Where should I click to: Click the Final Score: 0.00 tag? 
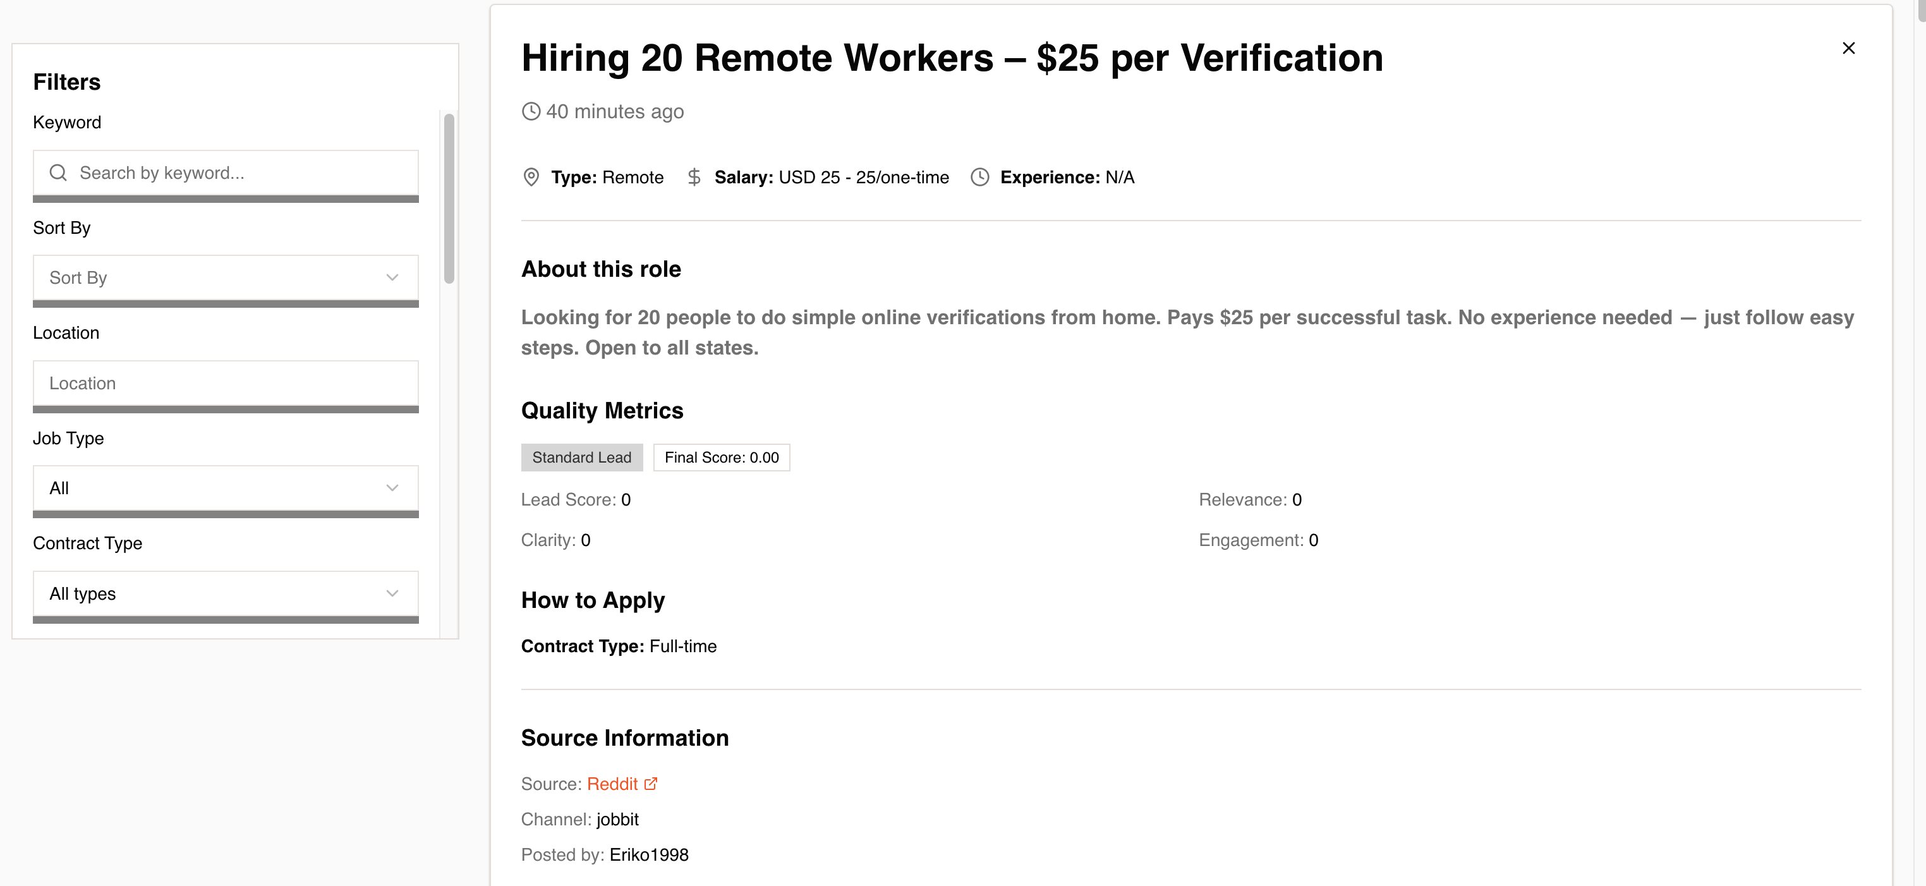tap(722, 458)
